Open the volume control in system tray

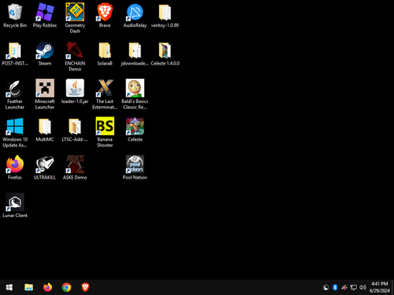point(363,287)
